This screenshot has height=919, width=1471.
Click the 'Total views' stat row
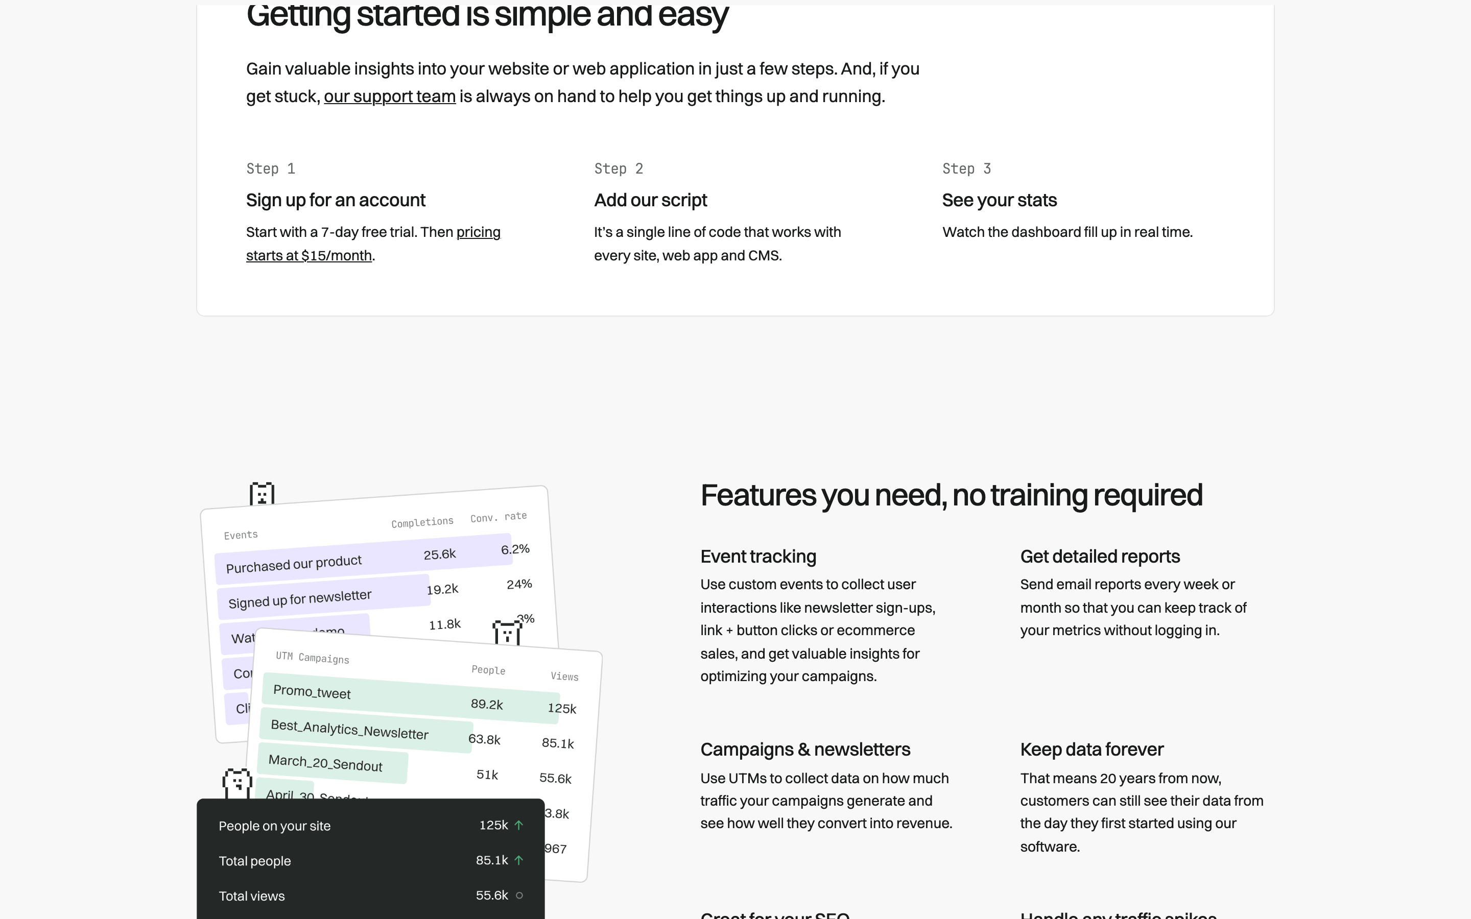pyautogui.click(x=371, y=896)
